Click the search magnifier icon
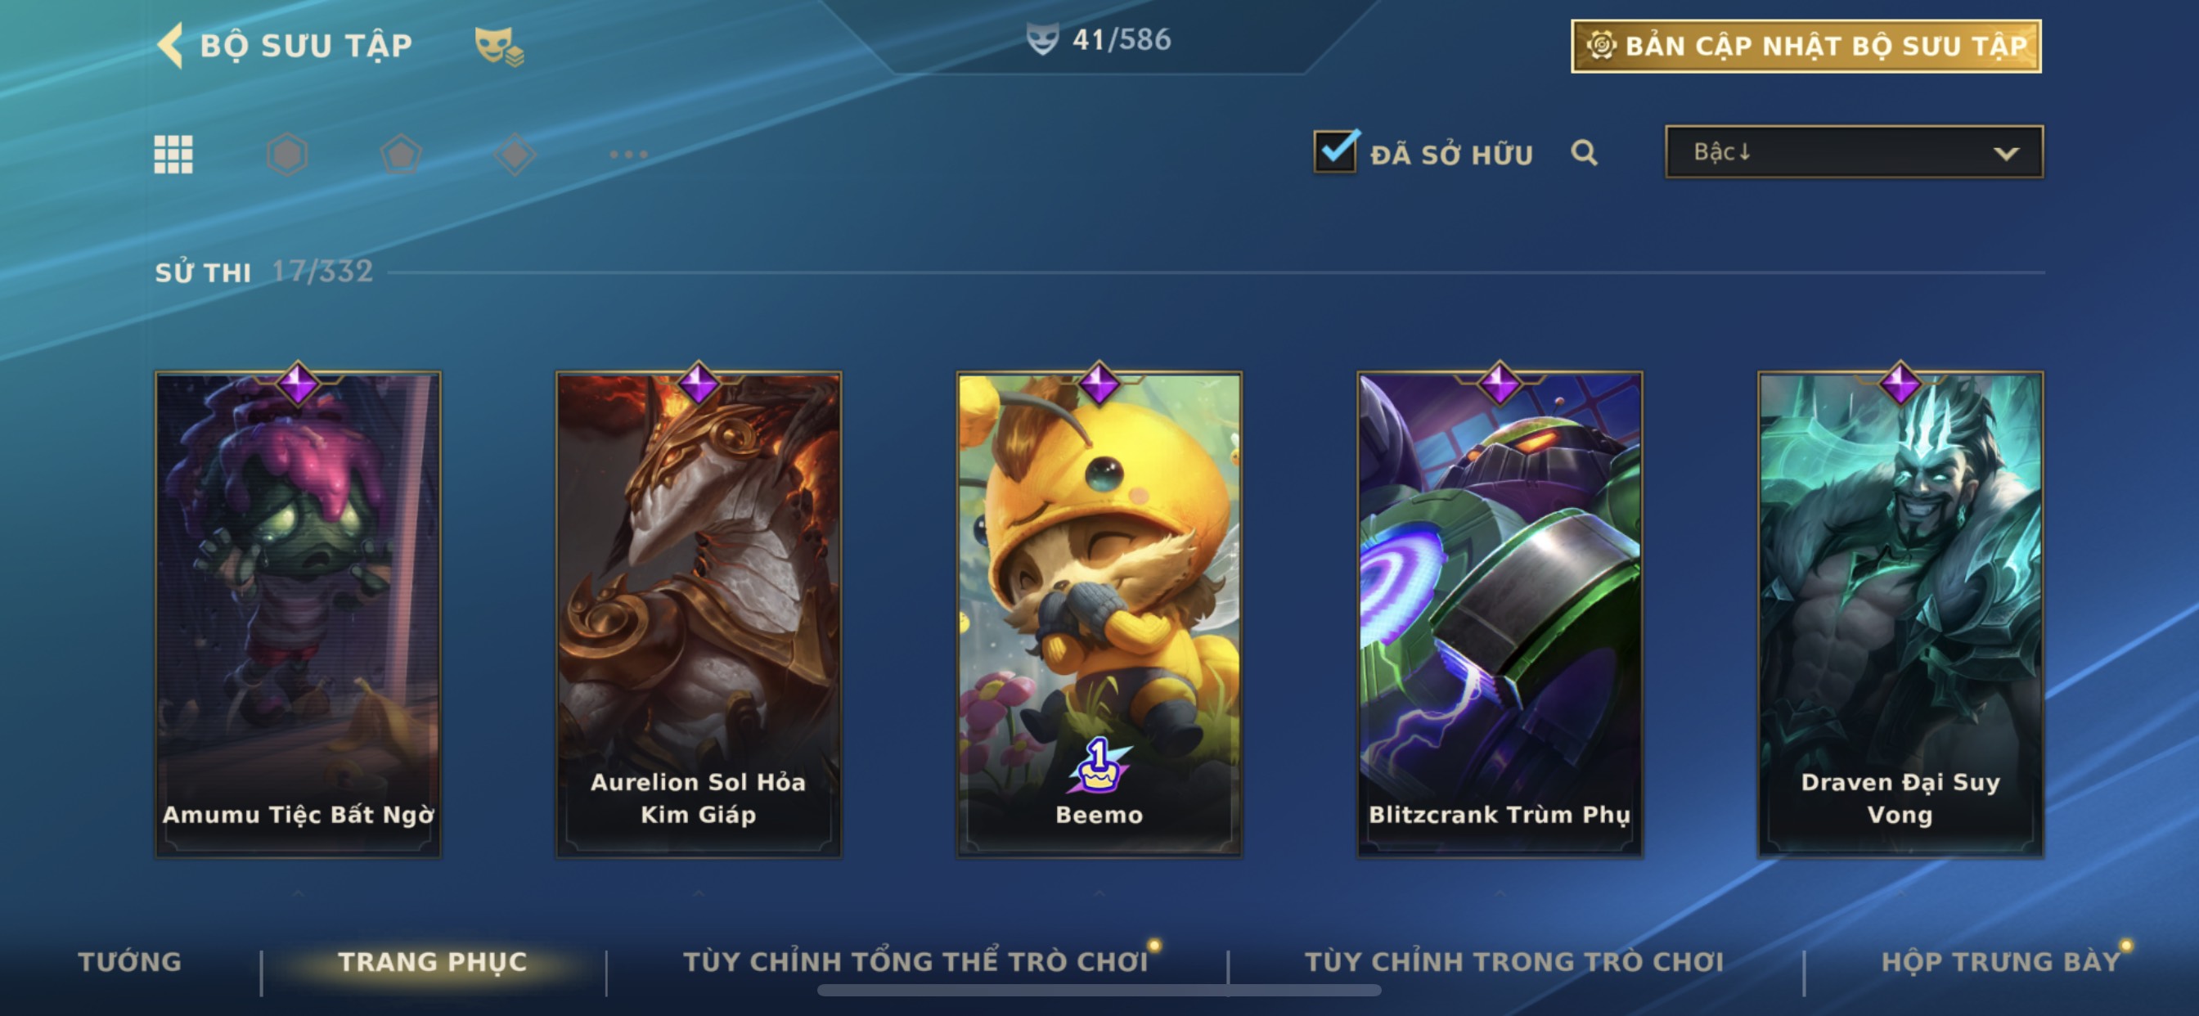This screenshot has width=2199, height=1016. click(1585, 153)
